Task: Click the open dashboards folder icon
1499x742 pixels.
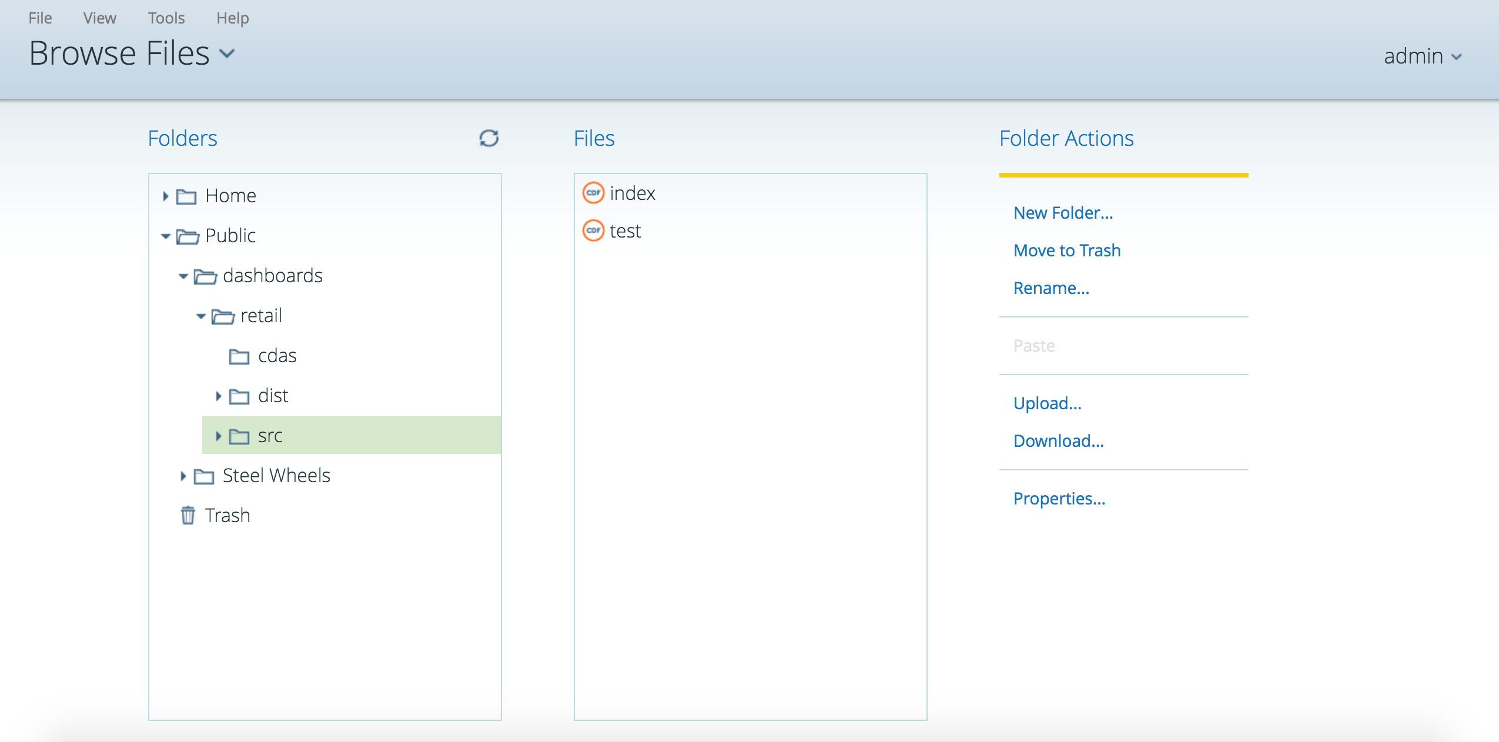Action: 205,276
